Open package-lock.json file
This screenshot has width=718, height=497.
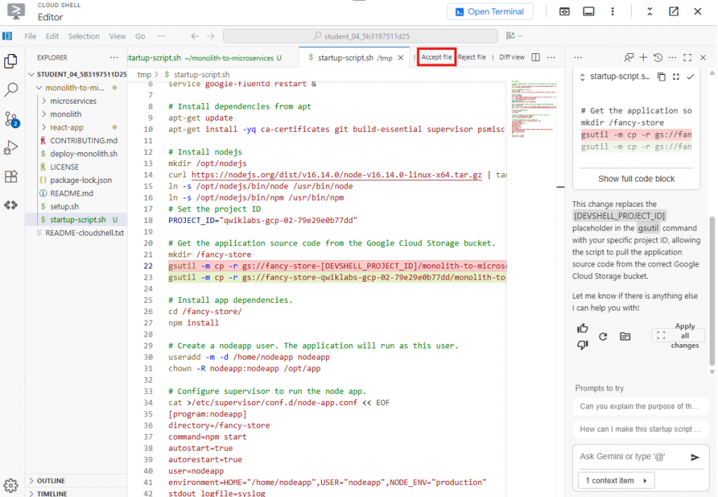[81, 180]
